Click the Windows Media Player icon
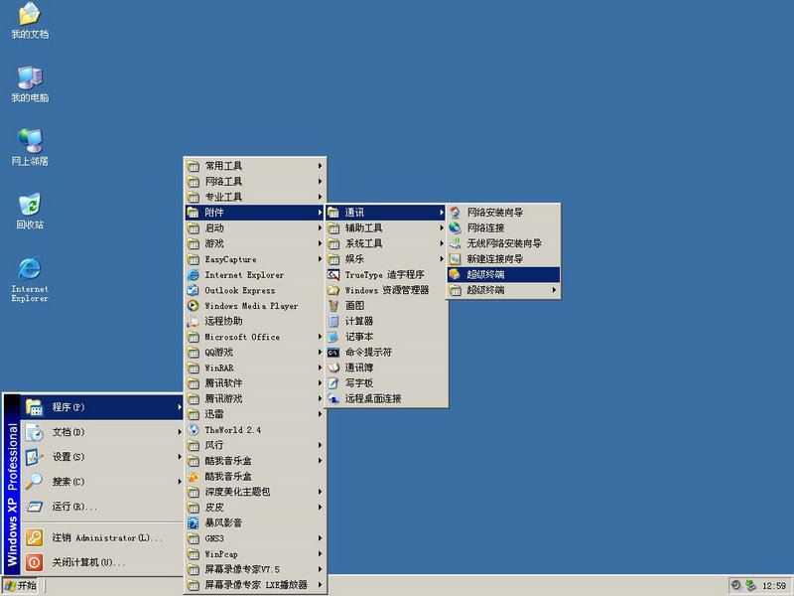 pos(193,306)
